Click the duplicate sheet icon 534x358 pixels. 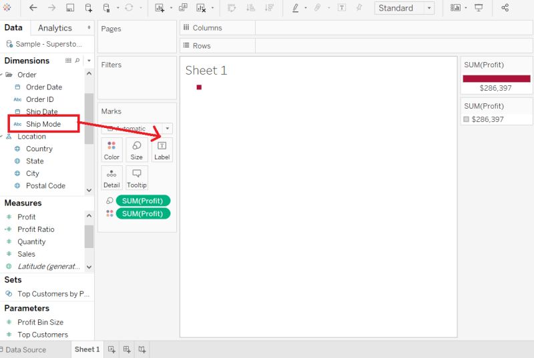point(183,7)
